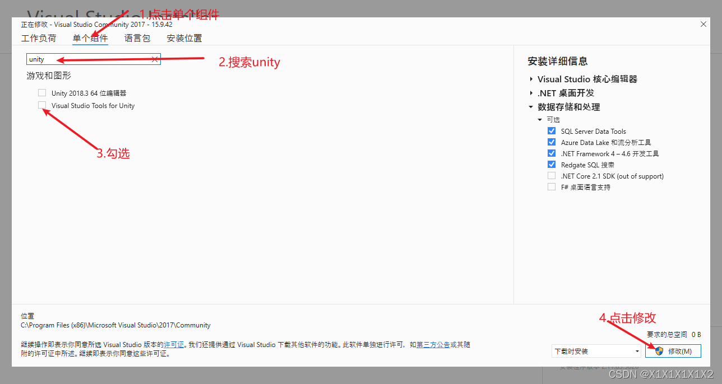Screen dimensions: 722x384
Task: Clear the unity search with the X icon
Action: pos(155,59)
